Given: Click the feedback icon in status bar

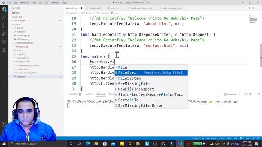Looking at the screenshot, I should (x=253, y=138).
